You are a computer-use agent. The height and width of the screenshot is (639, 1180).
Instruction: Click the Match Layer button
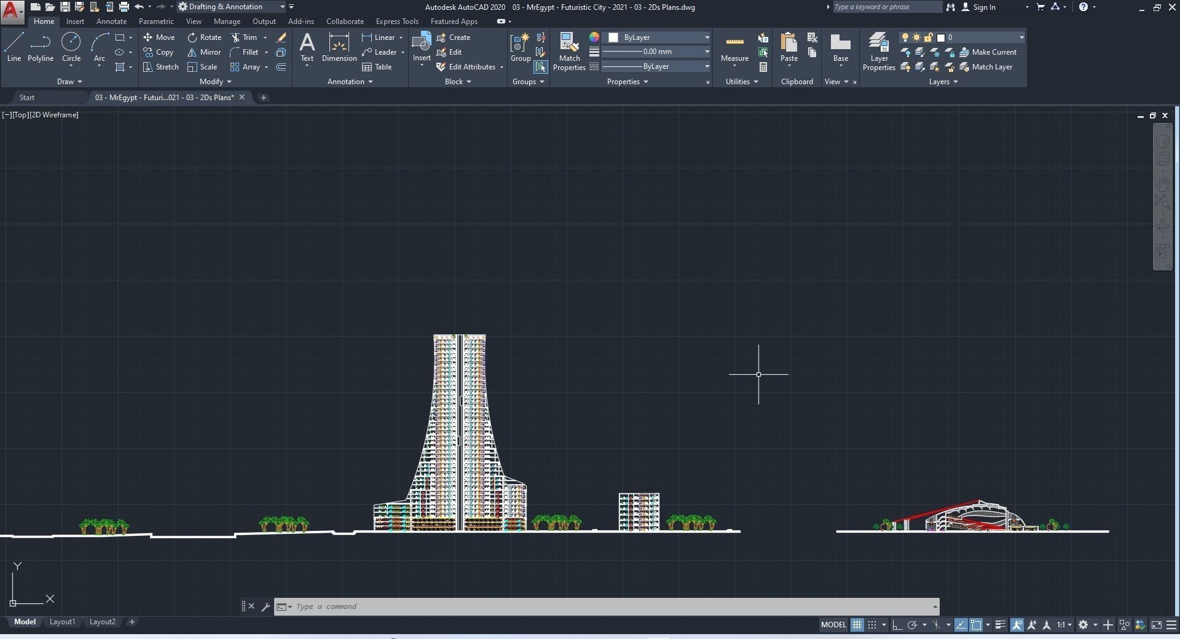[x=986, y=67]
